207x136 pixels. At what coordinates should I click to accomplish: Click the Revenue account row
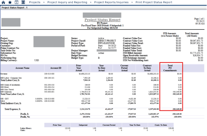(4, 74)
